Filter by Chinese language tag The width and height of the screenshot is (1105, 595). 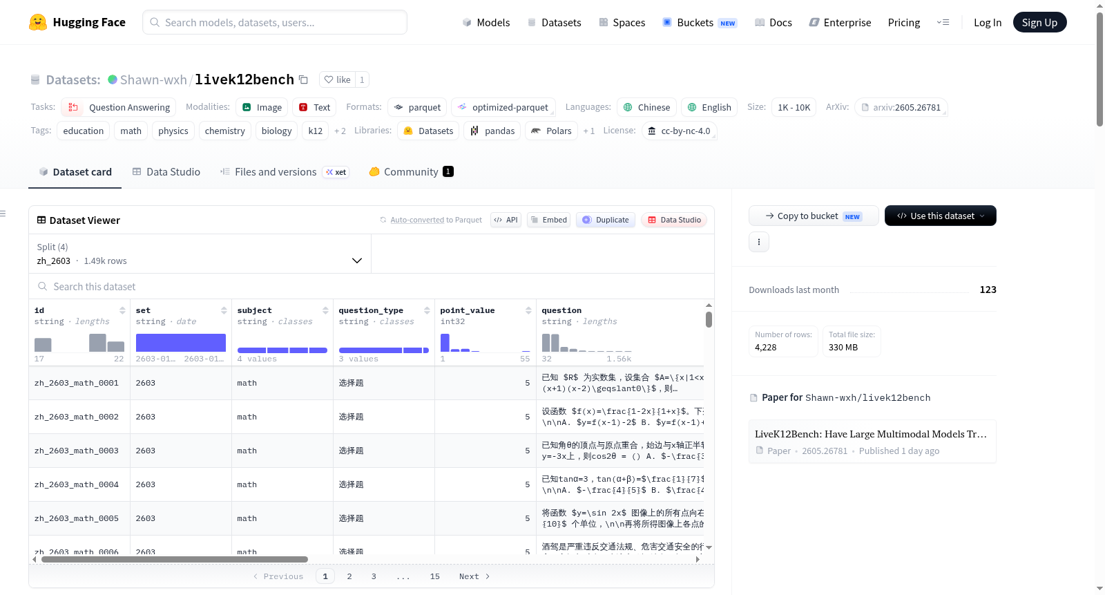[x=646, y=107]
